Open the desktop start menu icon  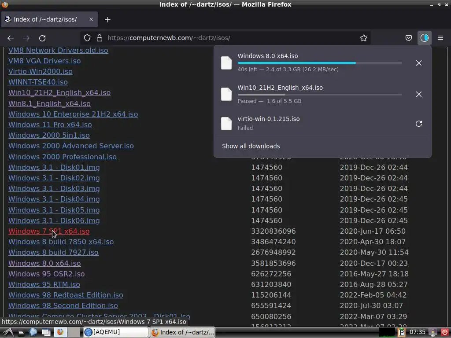pyautogui.click(x=7, y=332)
